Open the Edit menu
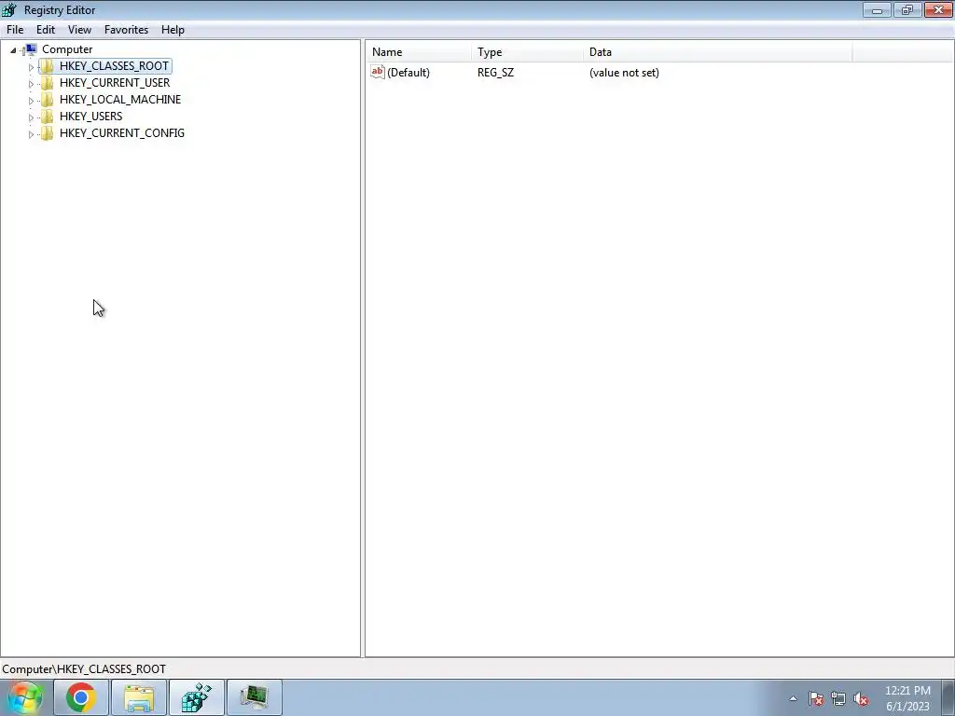Screen dimensions: 955x716 [46, 30]
